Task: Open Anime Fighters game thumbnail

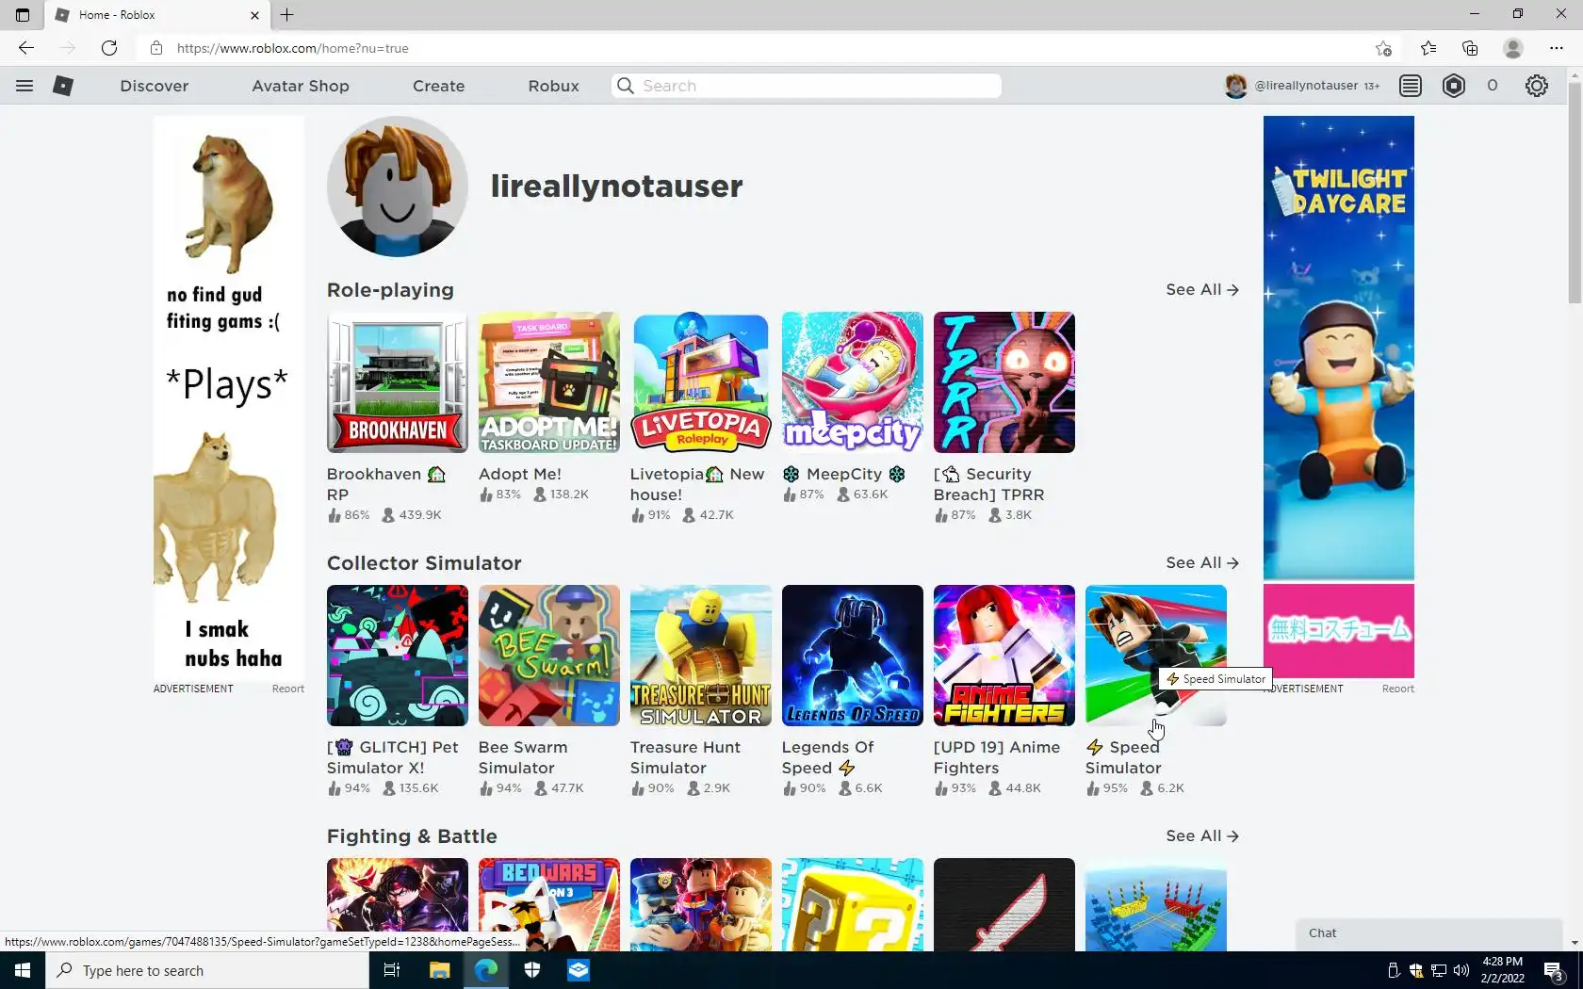Action: [x=1004, y=656]
